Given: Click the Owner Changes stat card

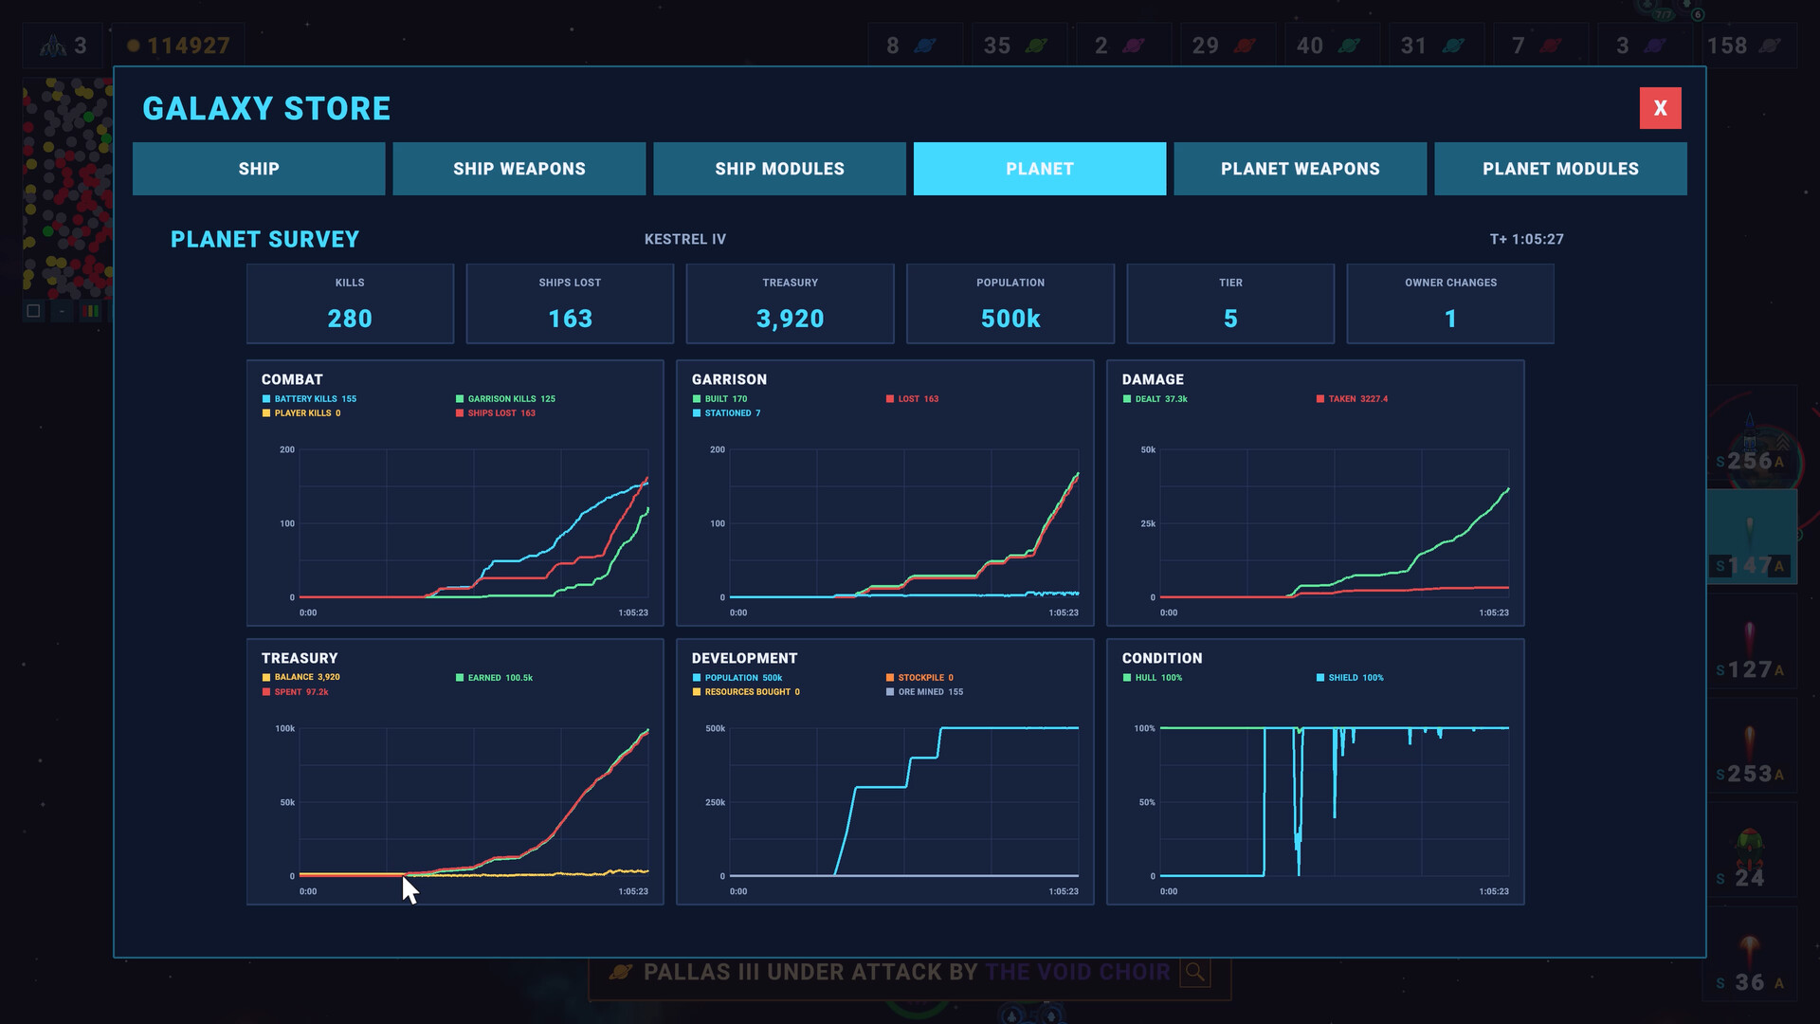Looking at the screenshot, I should coord(1450,303).
